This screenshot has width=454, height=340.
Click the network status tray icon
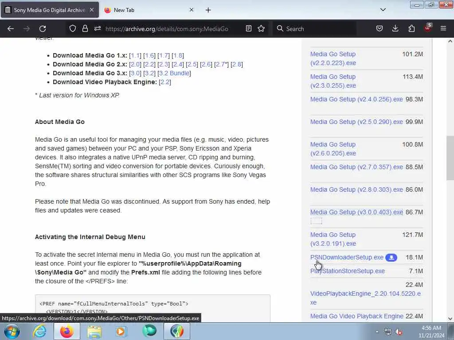[387, 332]
